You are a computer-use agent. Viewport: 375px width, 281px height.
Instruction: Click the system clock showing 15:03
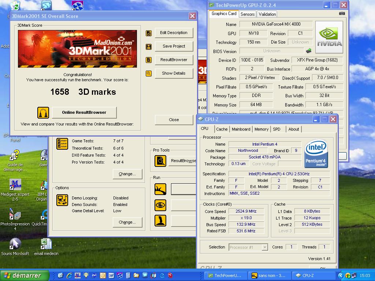(x=364, y=276)
